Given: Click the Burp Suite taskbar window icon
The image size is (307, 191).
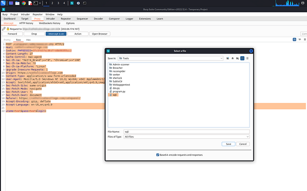Looking at the screenshot, I should click(72, 3).
